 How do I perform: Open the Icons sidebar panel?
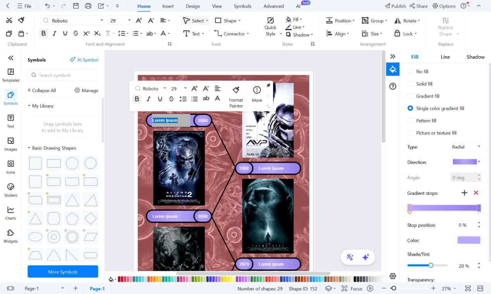[11, 167]
